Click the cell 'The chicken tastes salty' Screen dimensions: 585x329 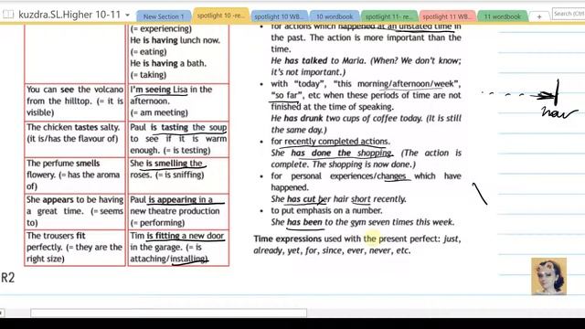75,139
